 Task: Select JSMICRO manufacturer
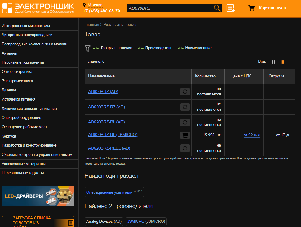[146, 222]
